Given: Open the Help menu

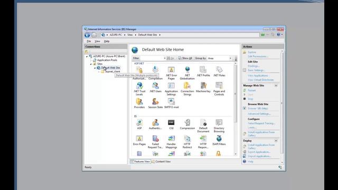Looking at the screenshot, I should [x=107, y=41].
